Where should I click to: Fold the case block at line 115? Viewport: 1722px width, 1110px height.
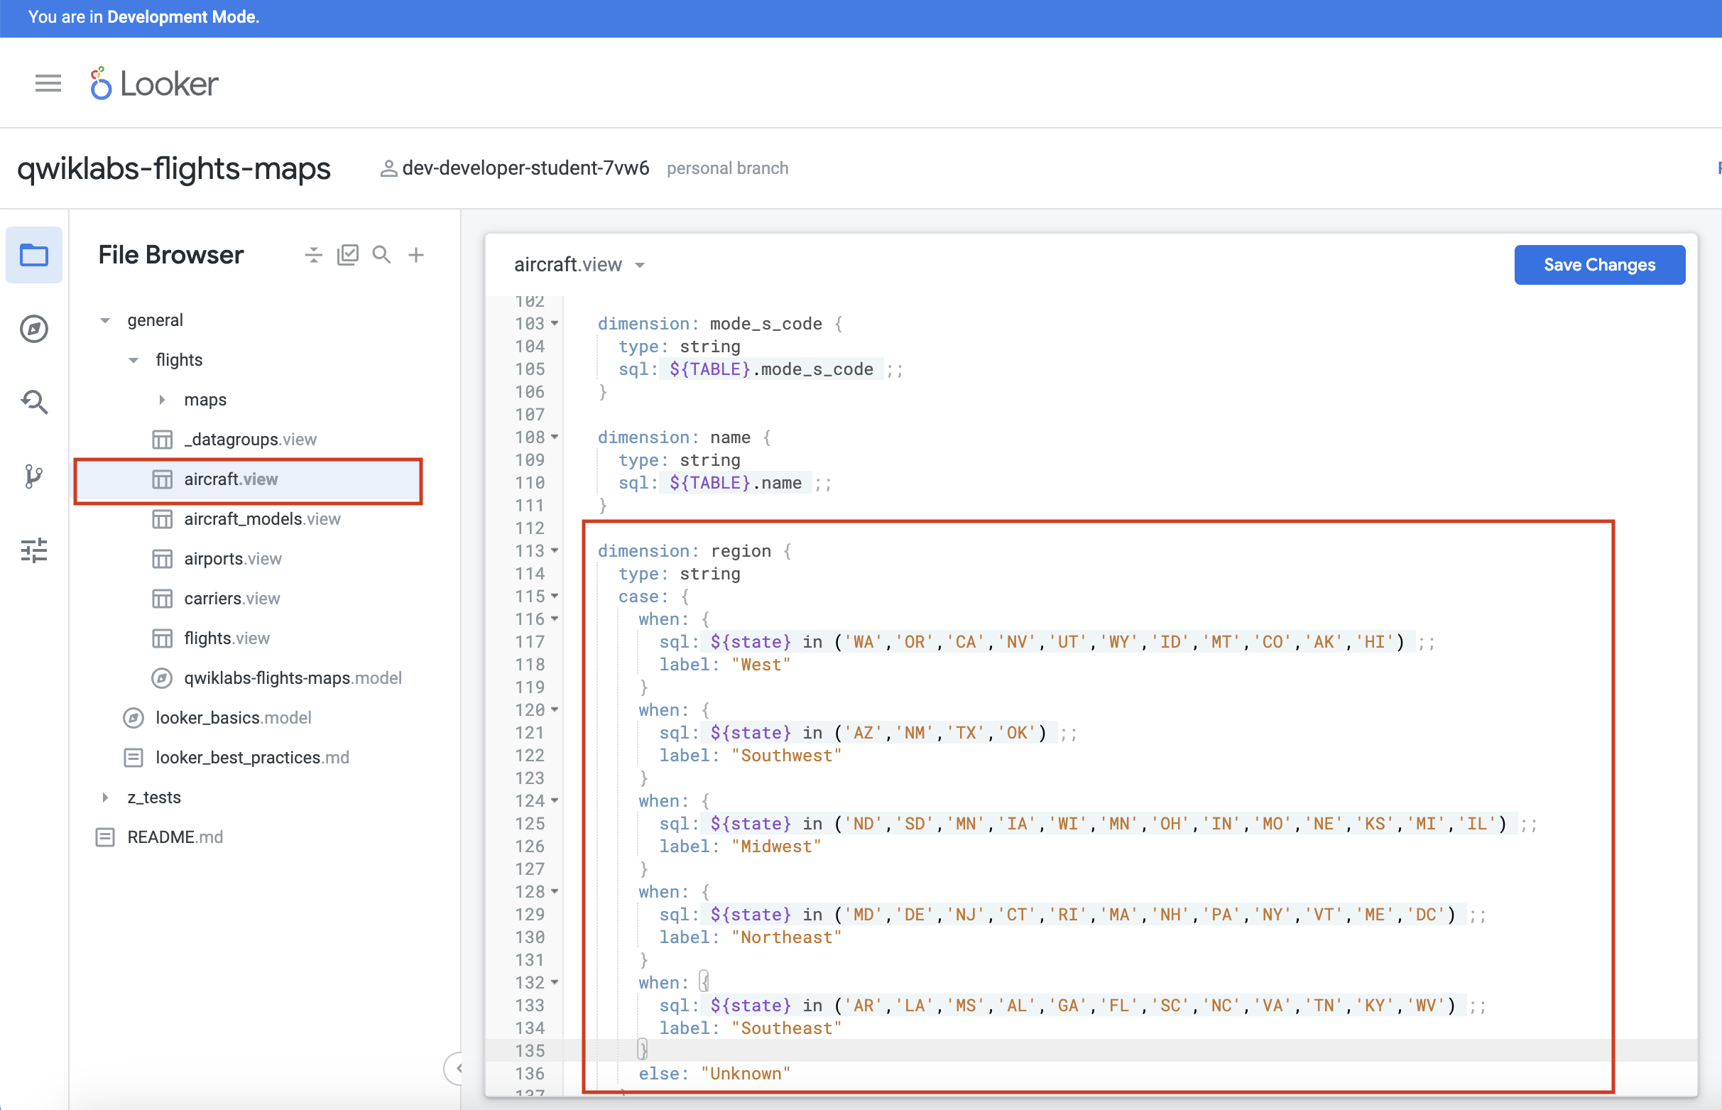point(555,596)
